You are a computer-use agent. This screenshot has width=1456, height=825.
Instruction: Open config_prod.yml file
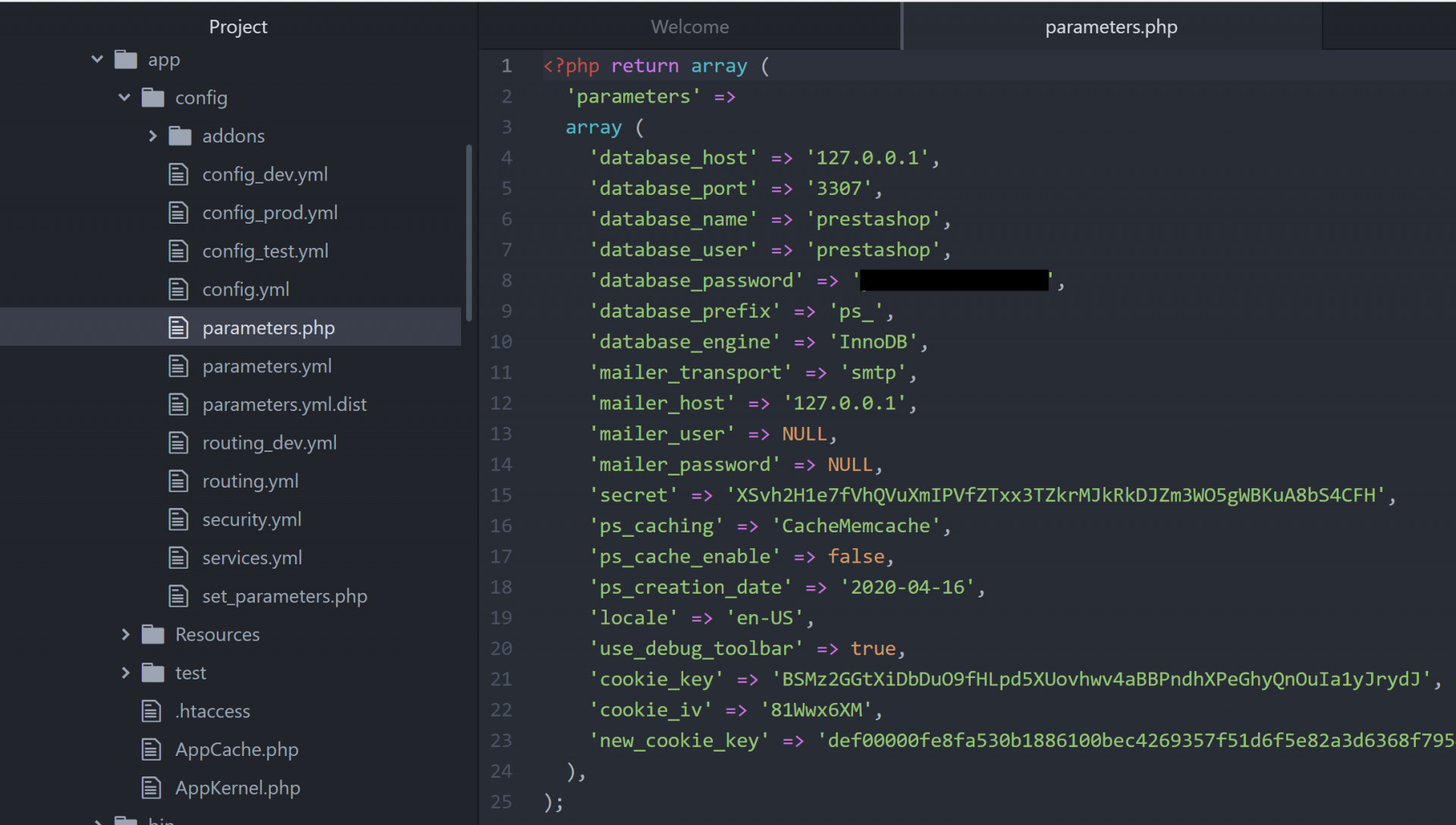[270, 212]
